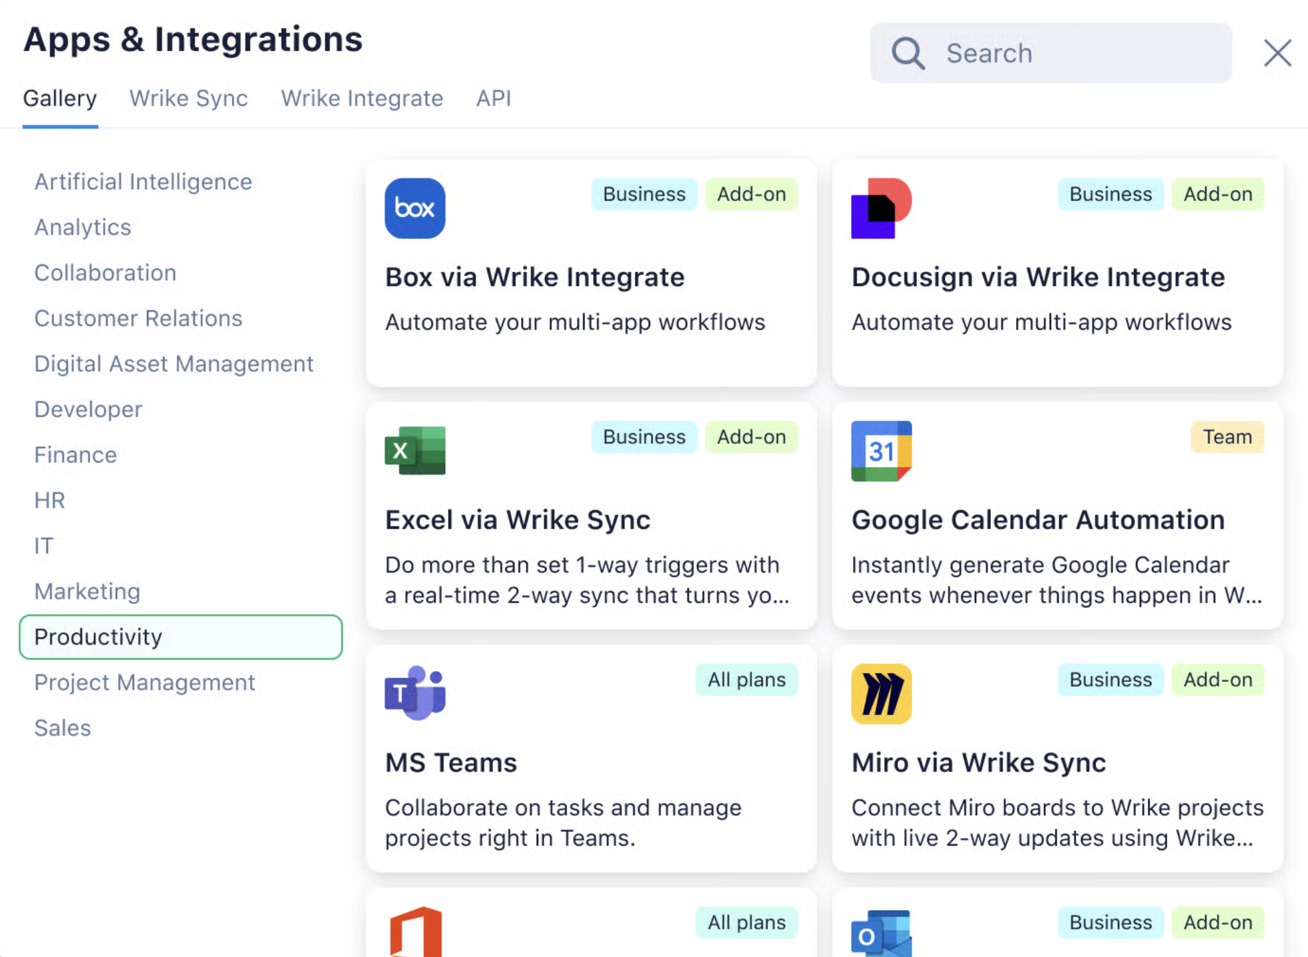Click Add-on badge on Docusign card
Screen dimensions: 1308x957
pyautogui.click(x=1218, y=194)
